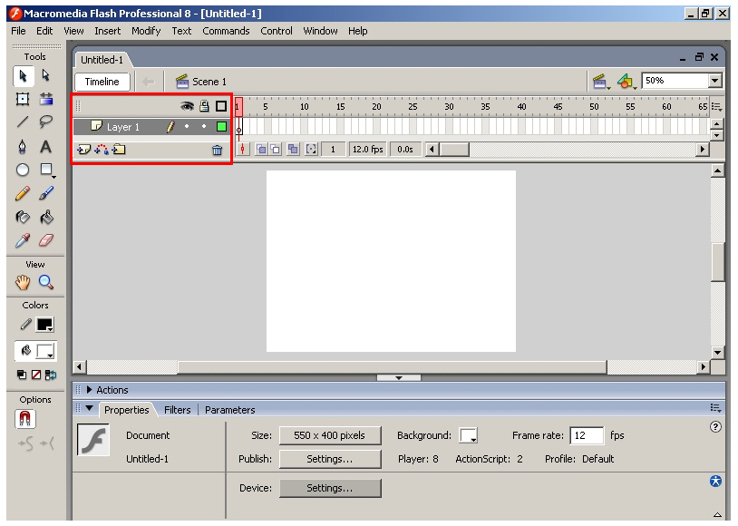Image resolution: width=738 pixels, height=526 pixels.
Task: Select the Lasso tool
Action: pyautogui.click(x=45, y=122)
